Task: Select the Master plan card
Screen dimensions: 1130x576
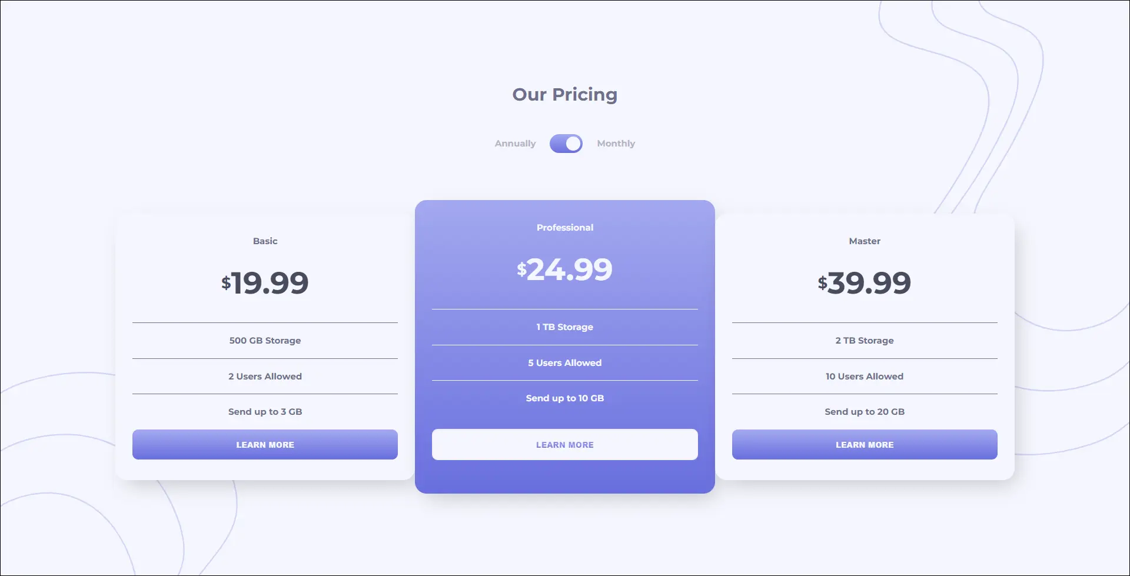Action: point(864,277)
